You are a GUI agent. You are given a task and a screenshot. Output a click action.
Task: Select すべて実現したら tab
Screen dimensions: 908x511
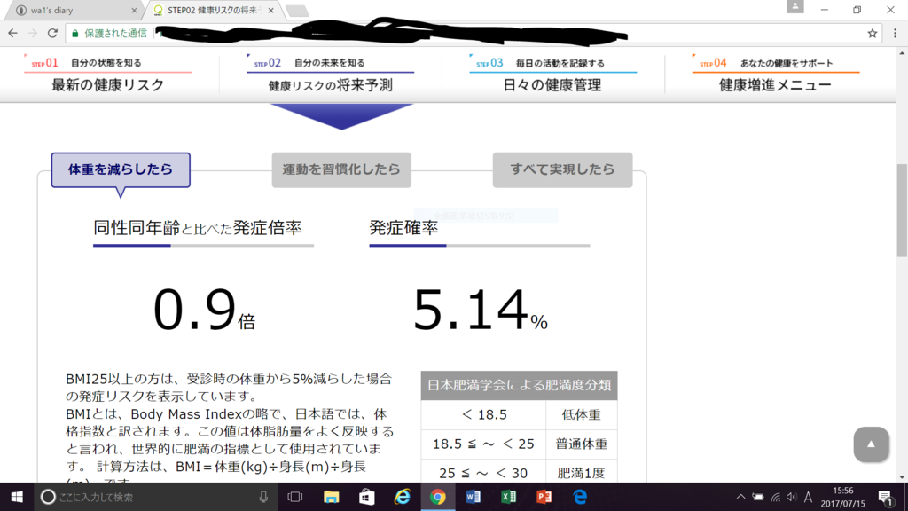tap(562, 169)
